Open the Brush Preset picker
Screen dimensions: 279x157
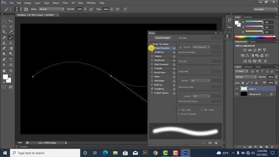point(18,9)
